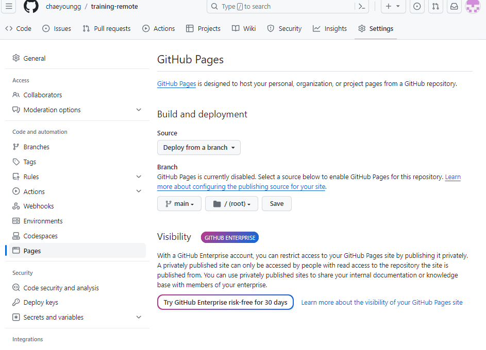Open the Deploy from a branch dropdown
Viewport: 486px width, 350px height.
(x=198, y=148)
